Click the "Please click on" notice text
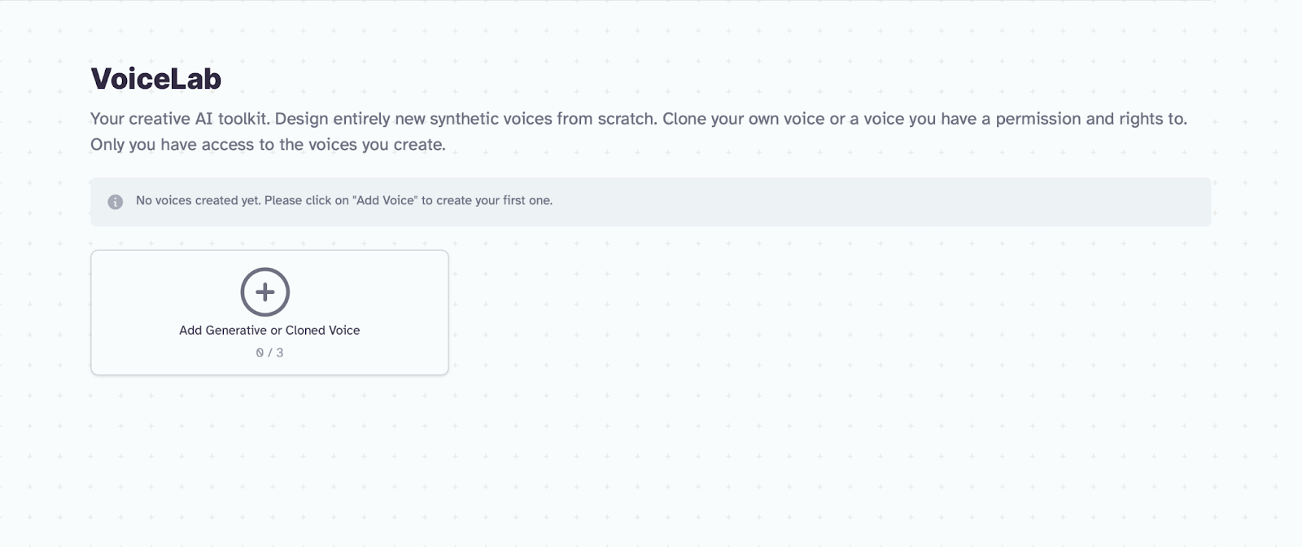The width and height of the screenshot is (1302, 547). [x=306, y=200]
